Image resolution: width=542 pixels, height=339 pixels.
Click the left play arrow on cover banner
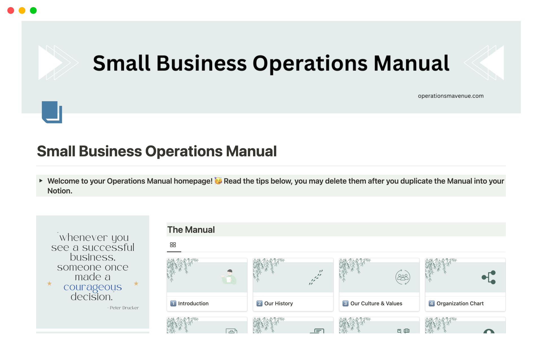click(54, 63)
